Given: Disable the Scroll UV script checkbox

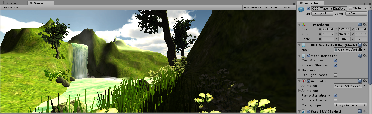Looking at the screenshot, I should point(309,111).
